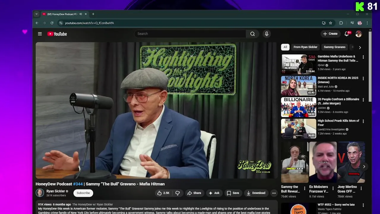Screen dimensions: 380x214
Task: Mute the tab via speaker icon
Action: [x=80, y=14]
